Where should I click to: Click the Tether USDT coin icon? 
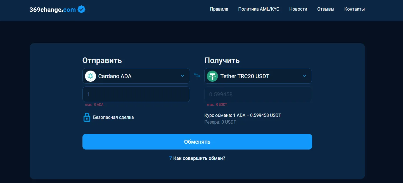(x=212, y=76)
